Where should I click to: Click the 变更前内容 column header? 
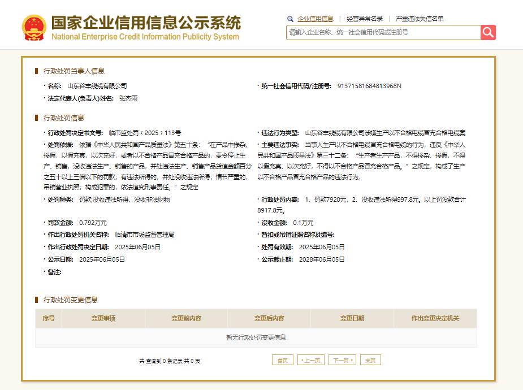pos(186,318)
